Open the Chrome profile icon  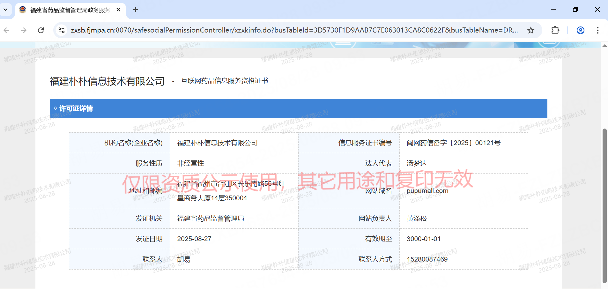click(580, 30)
